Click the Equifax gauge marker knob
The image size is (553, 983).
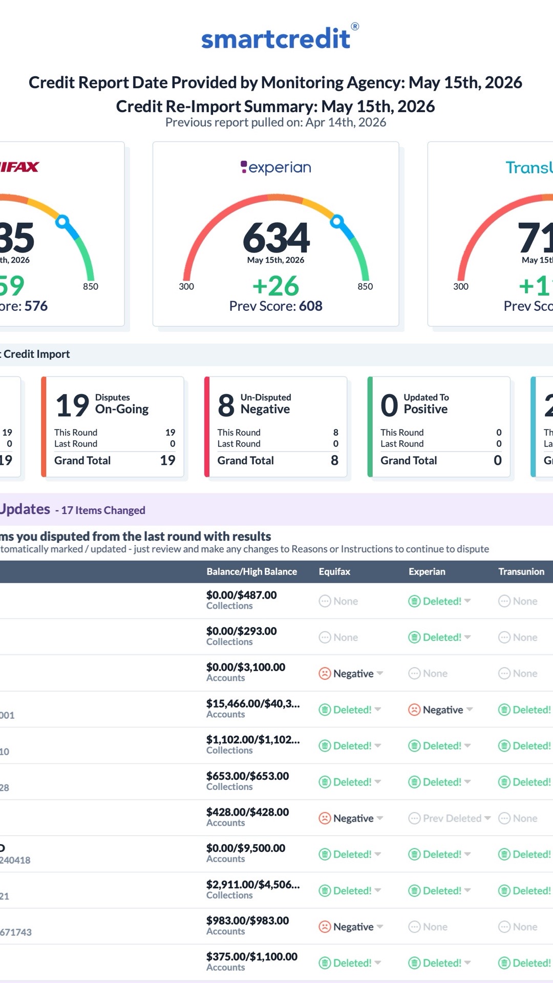coord(62,221)
